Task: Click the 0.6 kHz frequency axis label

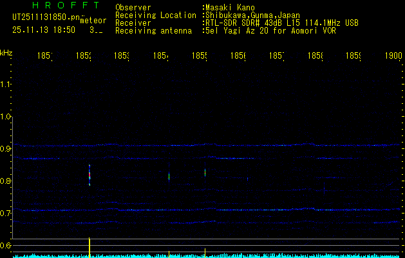Action: (x=6, y=246)
